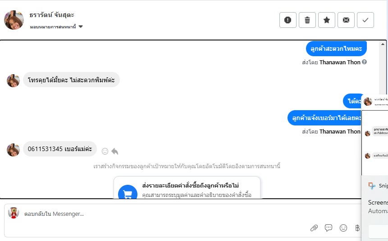388x241 pixels.
Task: Delete conversation with the trash icon
Action: pos(307,20)
